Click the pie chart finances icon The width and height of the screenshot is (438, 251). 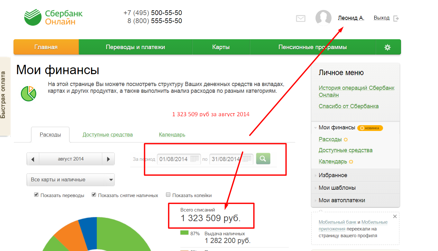[29, 93]
